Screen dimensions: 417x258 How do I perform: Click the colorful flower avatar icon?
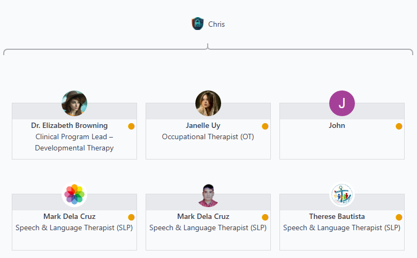coord(74,194)
